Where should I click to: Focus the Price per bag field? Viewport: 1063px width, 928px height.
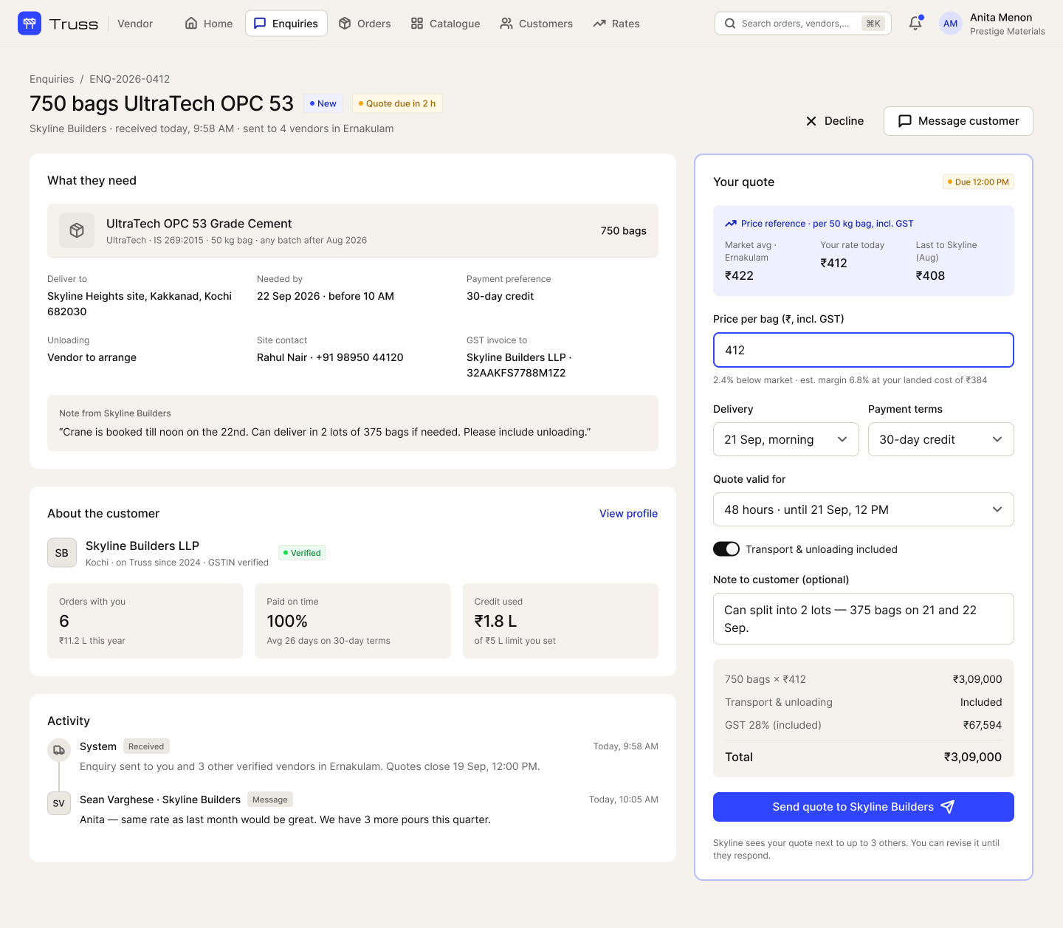pyautogui.click(x=864, y=350)
